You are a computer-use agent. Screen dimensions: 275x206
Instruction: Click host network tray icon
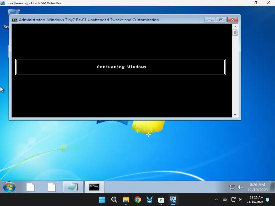point(233,200)
